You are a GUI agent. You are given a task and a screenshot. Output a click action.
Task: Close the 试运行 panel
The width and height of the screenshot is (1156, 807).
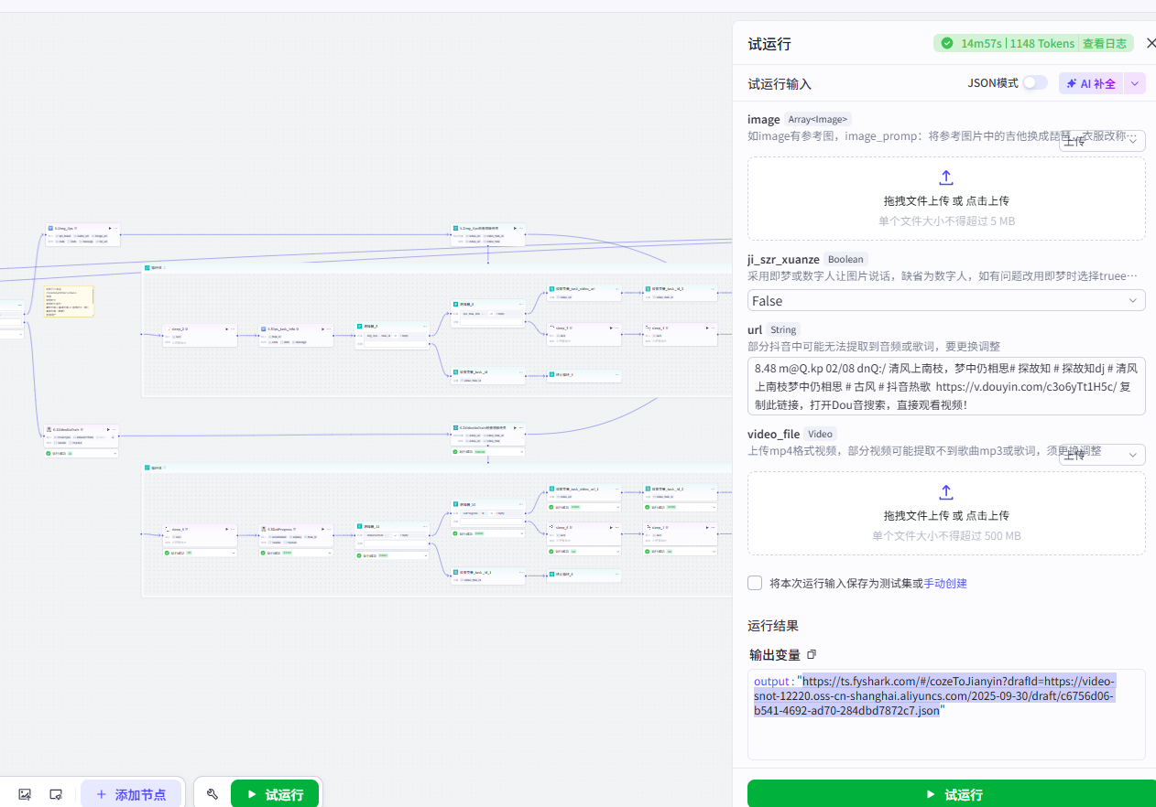(x=1151, y=43)
